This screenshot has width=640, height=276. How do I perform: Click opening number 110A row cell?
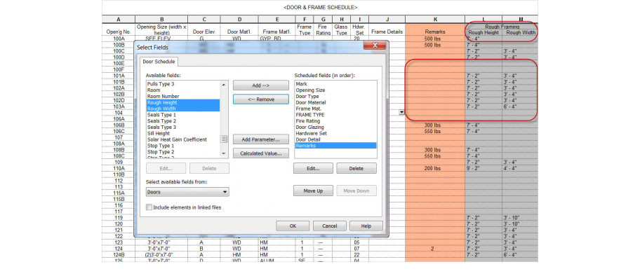point(119,168)
